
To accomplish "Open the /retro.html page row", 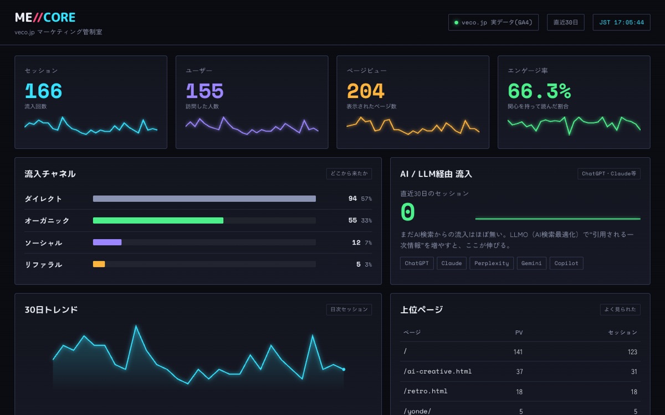I will [520, 391].
